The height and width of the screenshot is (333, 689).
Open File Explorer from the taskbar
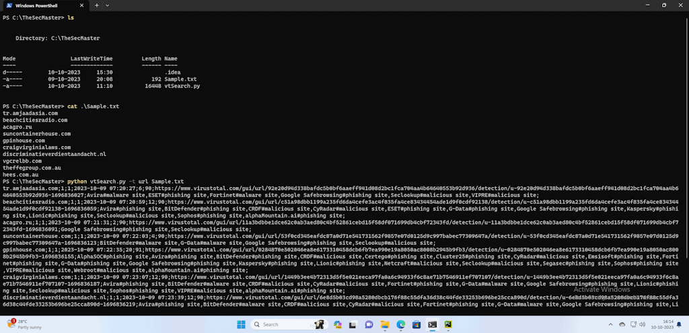(384, 324)
